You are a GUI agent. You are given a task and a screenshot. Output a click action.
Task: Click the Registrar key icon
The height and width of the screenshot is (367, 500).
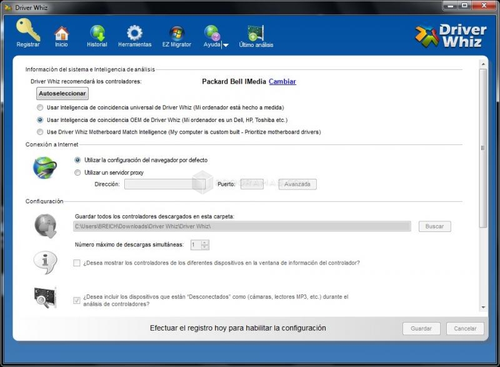coord(28,29)
